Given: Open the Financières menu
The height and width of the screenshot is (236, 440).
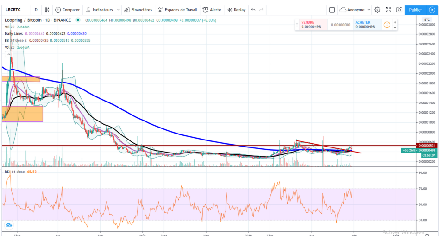Looking at the screenshot, I should [x=138, y=10].
